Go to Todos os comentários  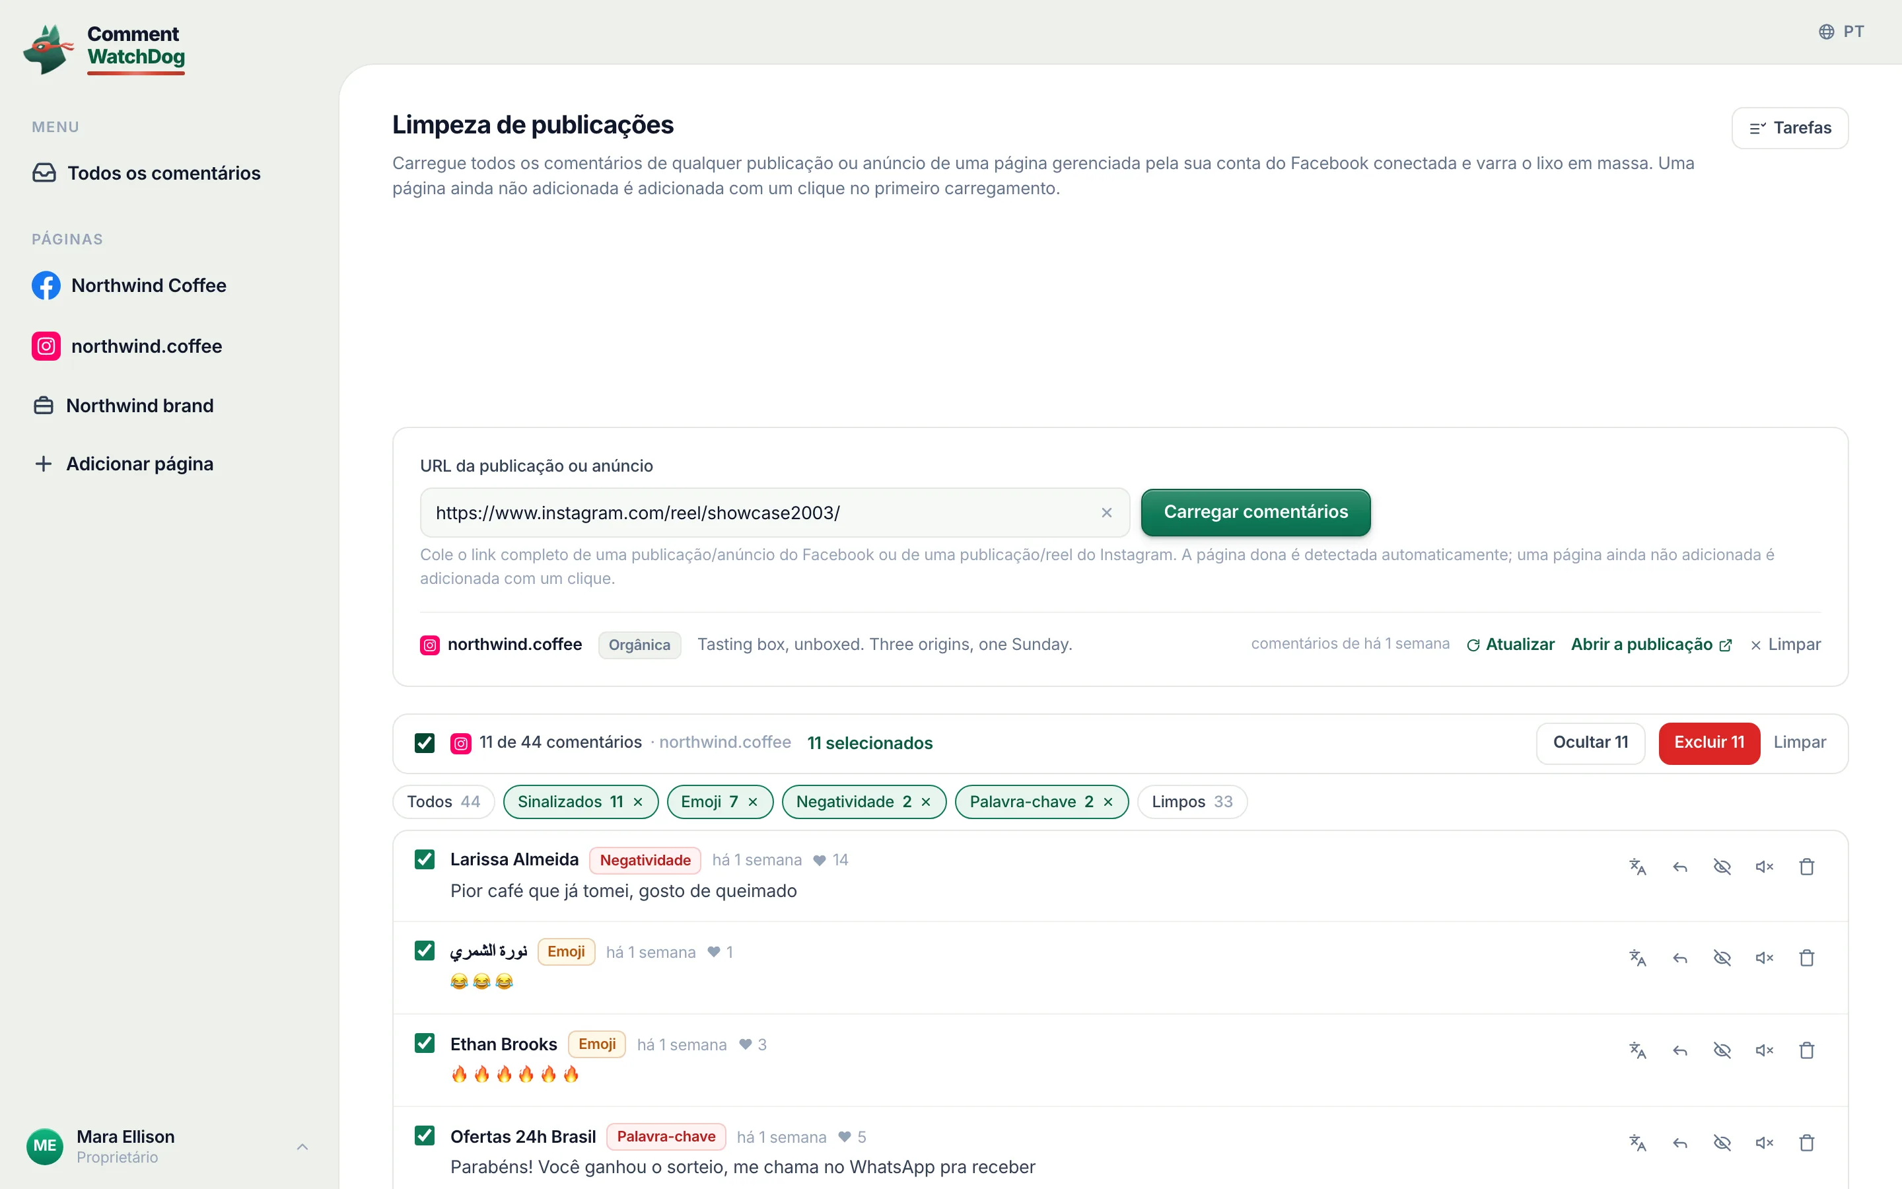(146, 173)
